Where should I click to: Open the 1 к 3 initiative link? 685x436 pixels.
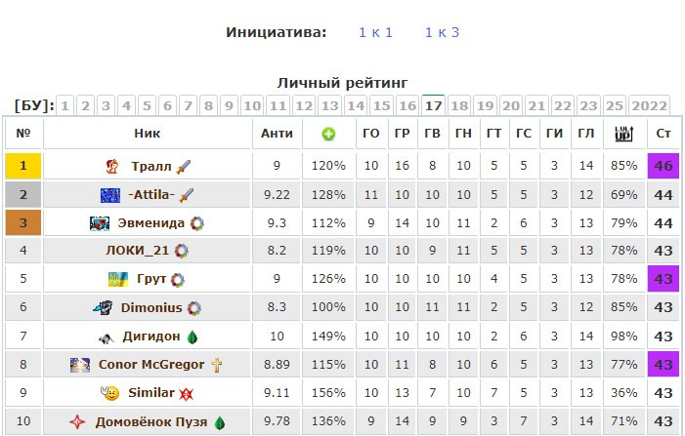442,32
